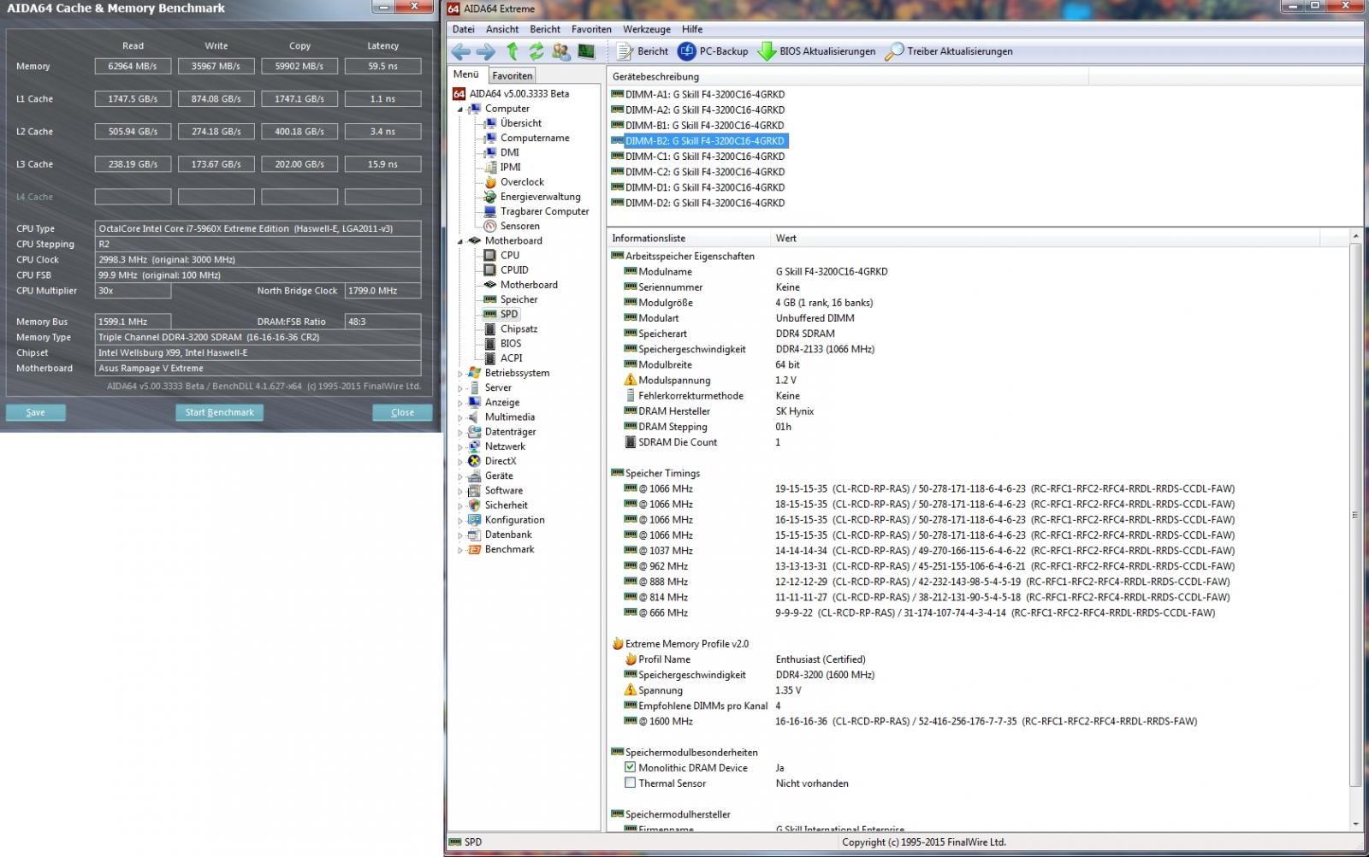Select the DMI tree entry
Image resolution: width=1369 pixels, height=857 pixels.
point(501,152)
